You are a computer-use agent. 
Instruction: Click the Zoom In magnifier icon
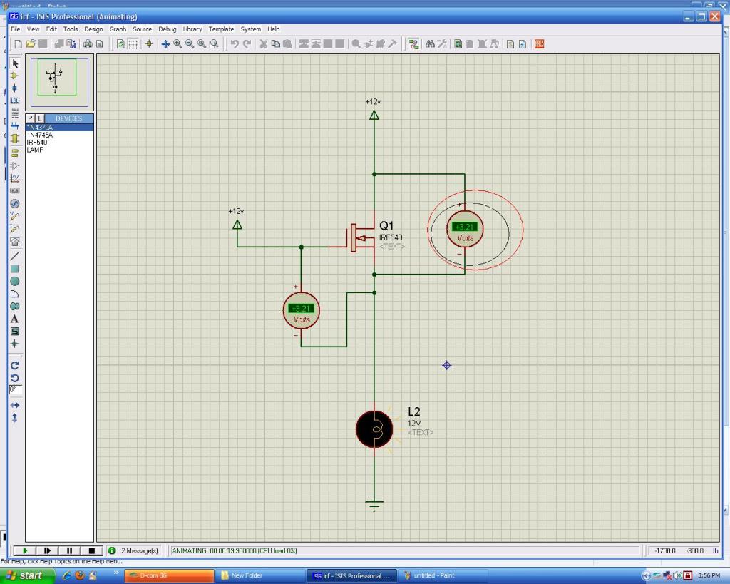point(178,44)
